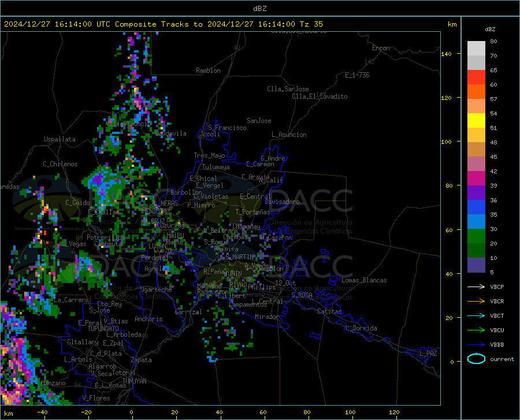
Task: Click the S_MARTIN label on the map
Action: pos(239,257)
